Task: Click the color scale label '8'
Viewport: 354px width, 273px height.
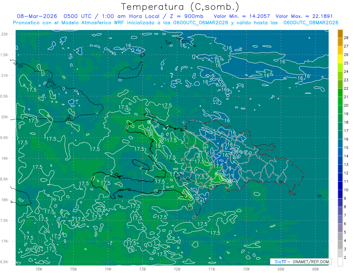Action: click(345, 207)
